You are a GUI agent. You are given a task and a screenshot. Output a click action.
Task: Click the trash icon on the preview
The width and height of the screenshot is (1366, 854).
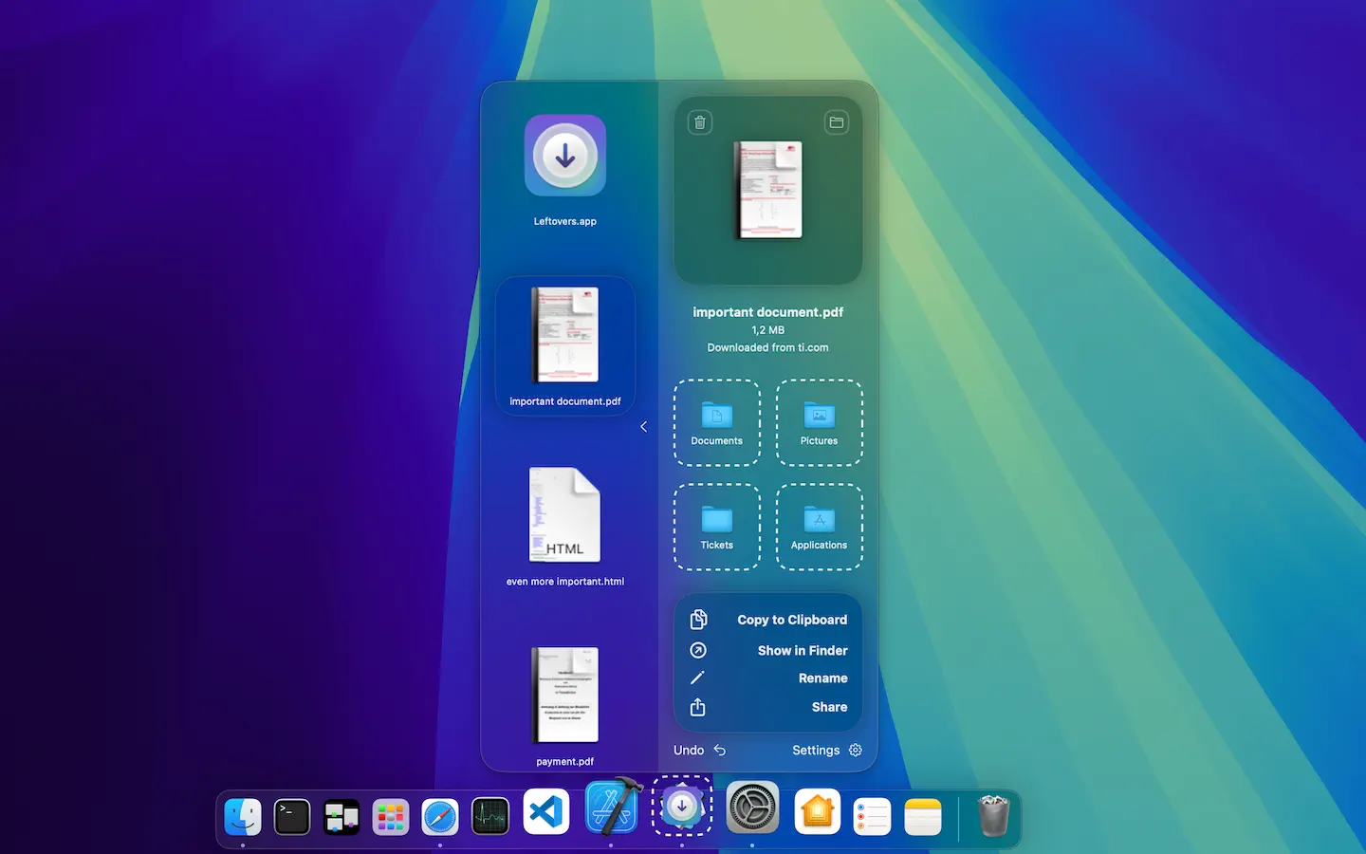pos(700,122)
